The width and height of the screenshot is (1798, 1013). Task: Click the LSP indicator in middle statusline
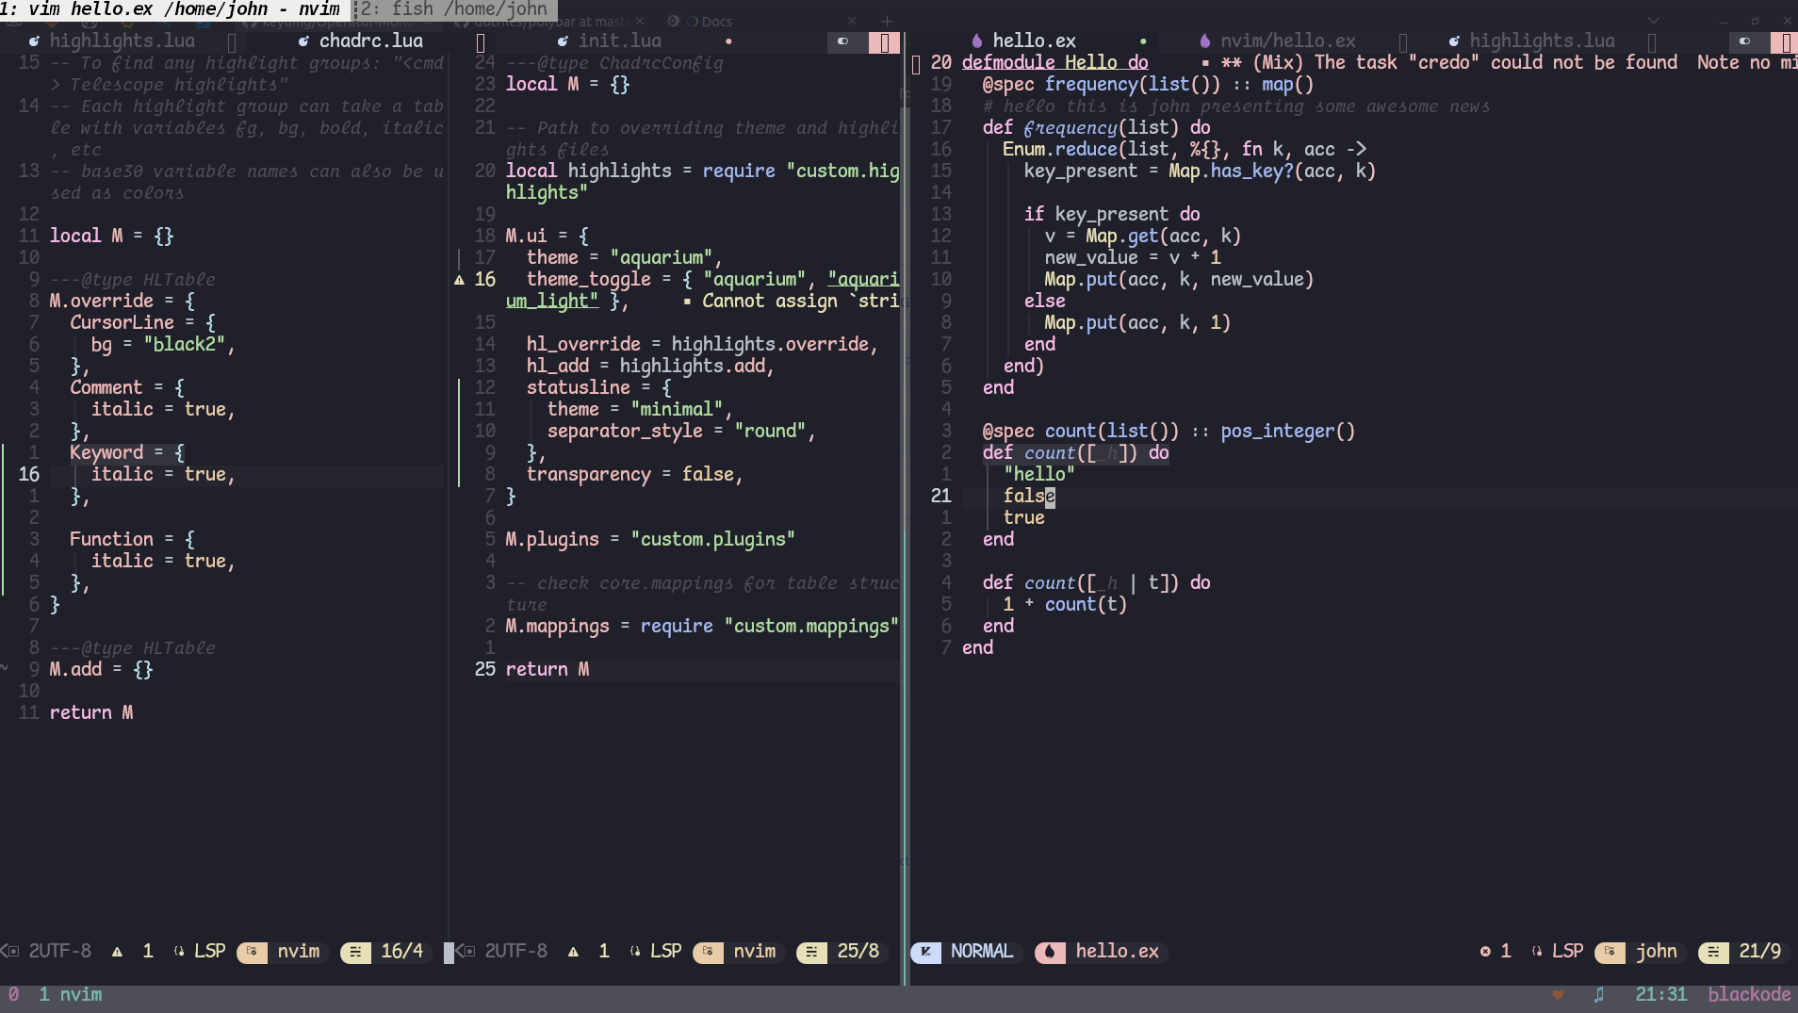(x=656, y=952)
